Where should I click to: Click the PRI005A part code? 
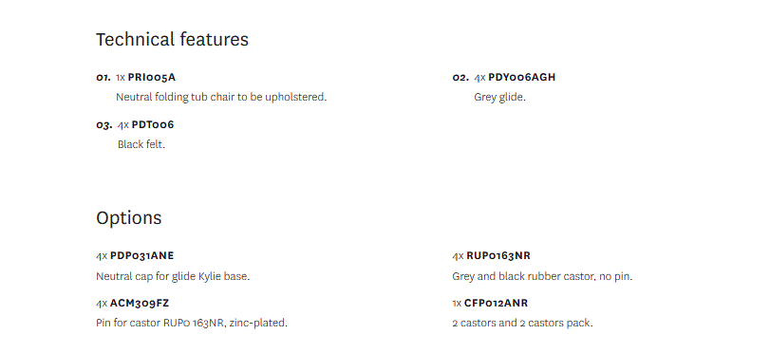pyautogui.click(x=152, y=77)
